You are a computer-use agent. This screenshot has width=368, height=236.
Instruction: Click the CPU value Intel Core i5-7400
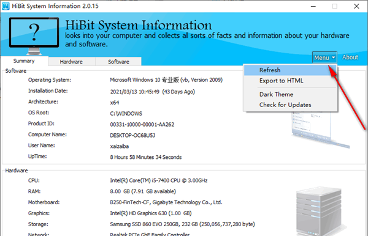coord(159,180)
